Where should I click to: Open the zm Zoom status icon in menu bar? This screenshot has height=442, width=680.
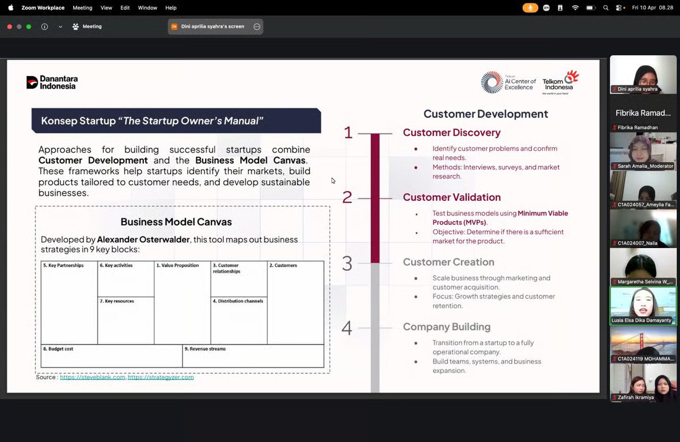[546, 7]
